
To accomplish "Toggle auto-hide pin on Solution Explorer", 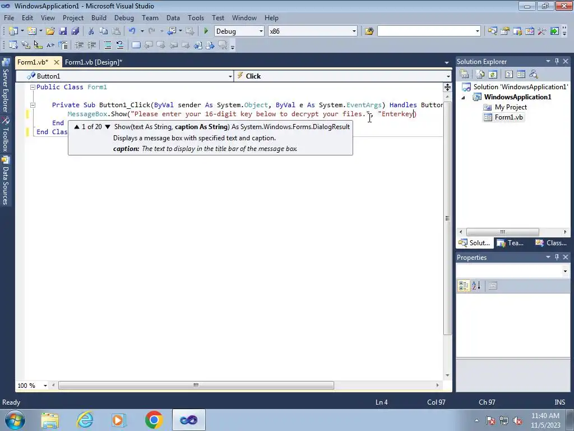I will coord(557,62).
